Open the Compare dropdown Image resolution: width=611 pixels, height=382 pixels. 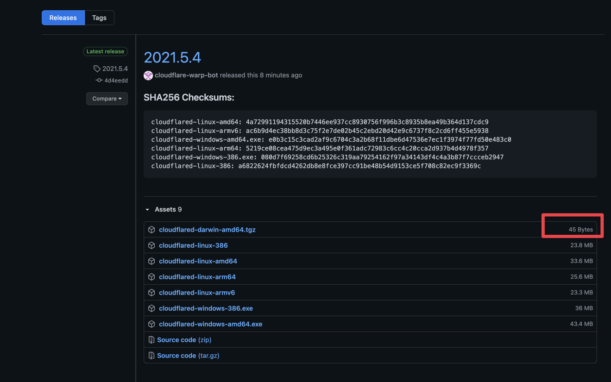pos(107,98)
